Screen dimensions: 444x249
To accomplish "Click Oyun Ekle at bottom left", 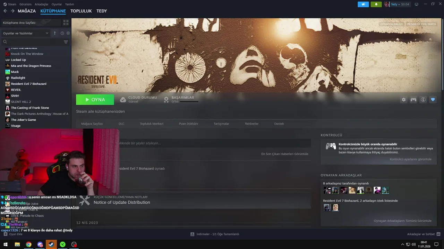I will click(x=13, y=234).
